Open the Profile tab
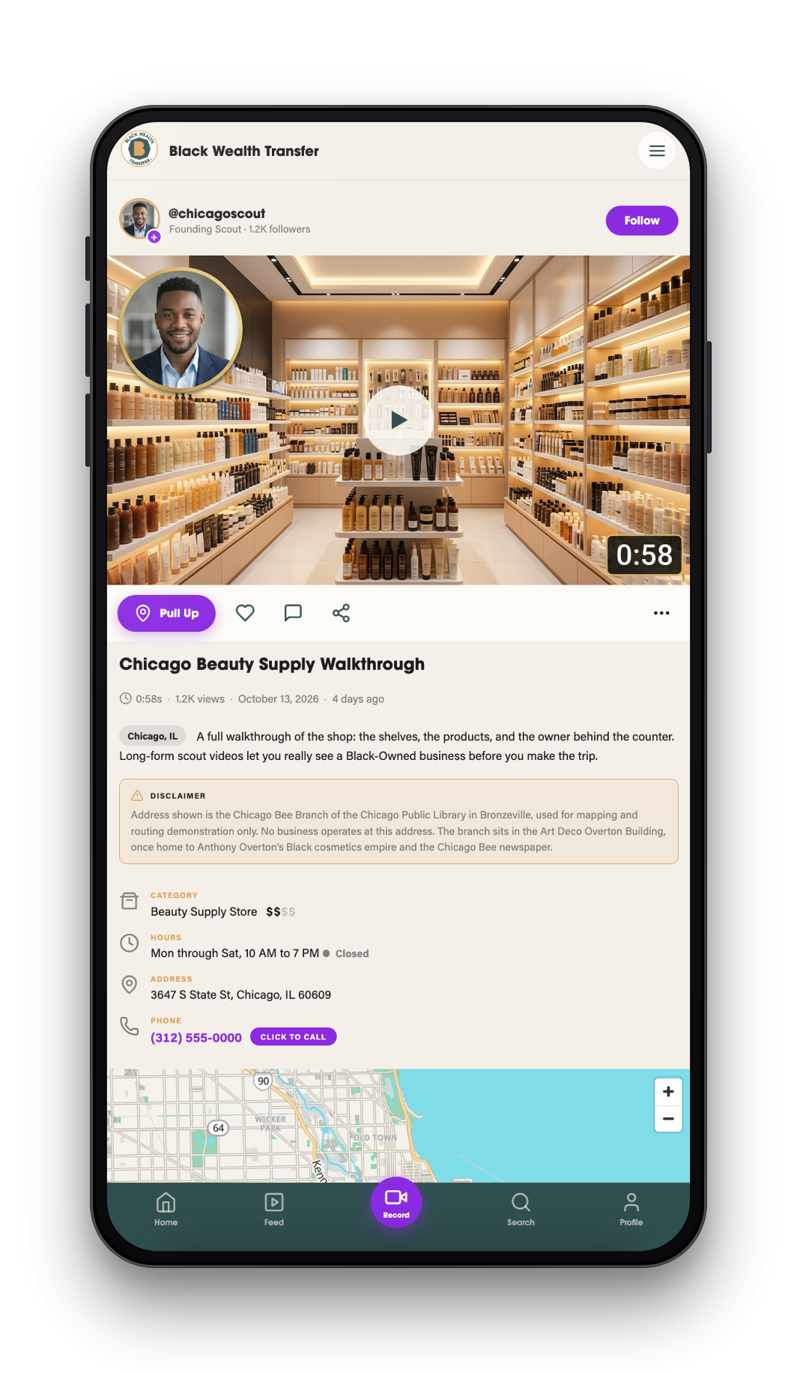797x1373 pixels. click(631, 1209)
